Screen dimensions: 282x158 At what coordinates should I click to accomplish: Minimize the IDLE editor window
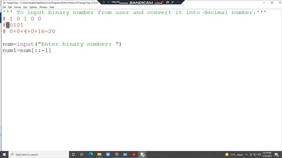click(264, 3)
